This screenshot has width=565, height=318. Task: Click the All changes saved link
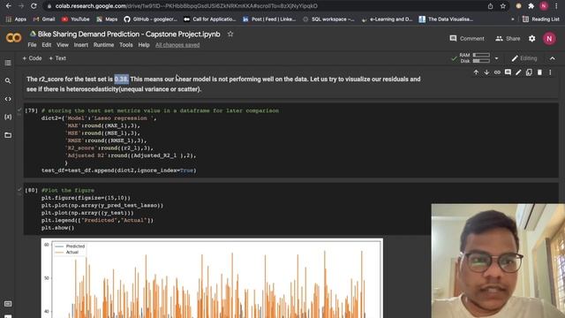pyautogui.click(x=177, y=45)
